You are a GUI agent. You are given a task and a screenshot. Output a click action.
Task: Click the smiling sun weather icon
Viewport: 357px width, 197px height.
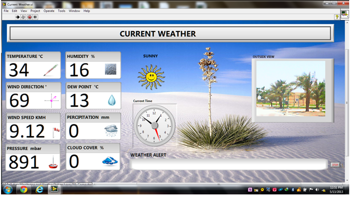point(151,77)
